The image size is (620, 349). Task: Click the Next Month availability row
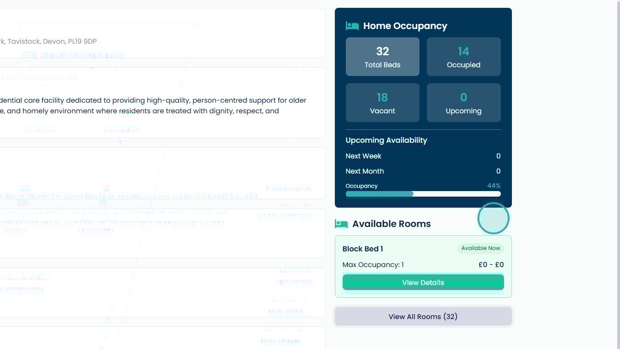pyautogui.click(x=423, y=171)
